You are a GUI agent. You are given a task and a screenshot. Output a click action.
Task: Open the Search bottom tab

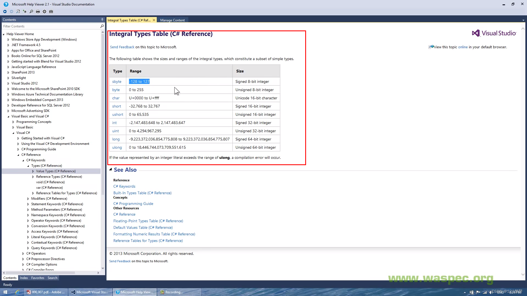pos(52,278)
